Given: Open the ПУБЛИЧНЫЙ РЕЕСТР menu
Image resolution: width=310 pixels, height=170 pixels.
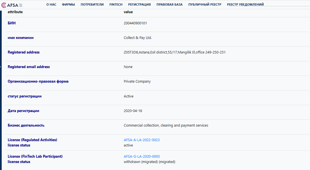Looking at the screenshot, I should click(x=205, y=4).
